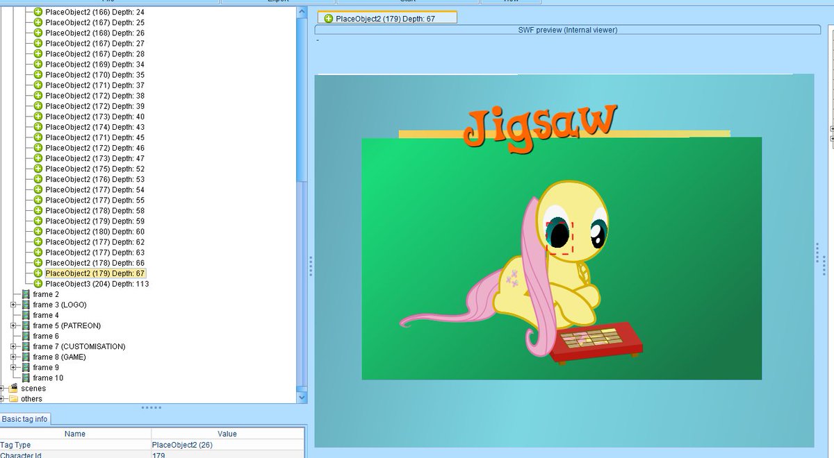This screenshot has height=458, width=834.
Task: Click the plus icon of PlaceObject2 (177) Depth: 62
Action: 38,241
